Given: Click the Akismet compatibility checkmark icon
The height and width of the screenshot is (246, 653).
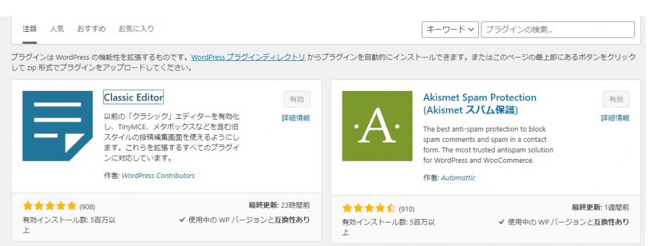Looking at the screenshot, I should (x=502, y=222).
